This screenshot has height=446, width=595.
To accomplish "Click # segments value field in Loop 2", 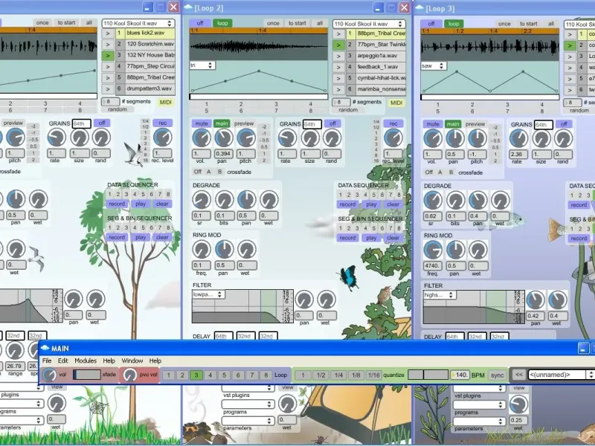I will [341, 102].
